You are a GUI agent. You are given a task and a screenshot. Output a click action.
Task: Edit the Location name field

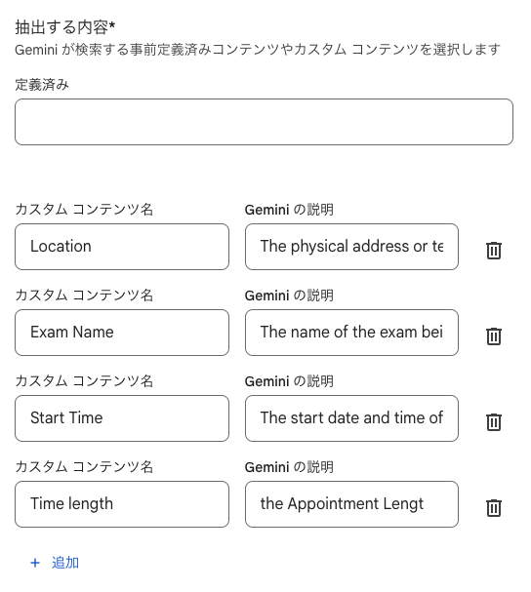point(122,247)
